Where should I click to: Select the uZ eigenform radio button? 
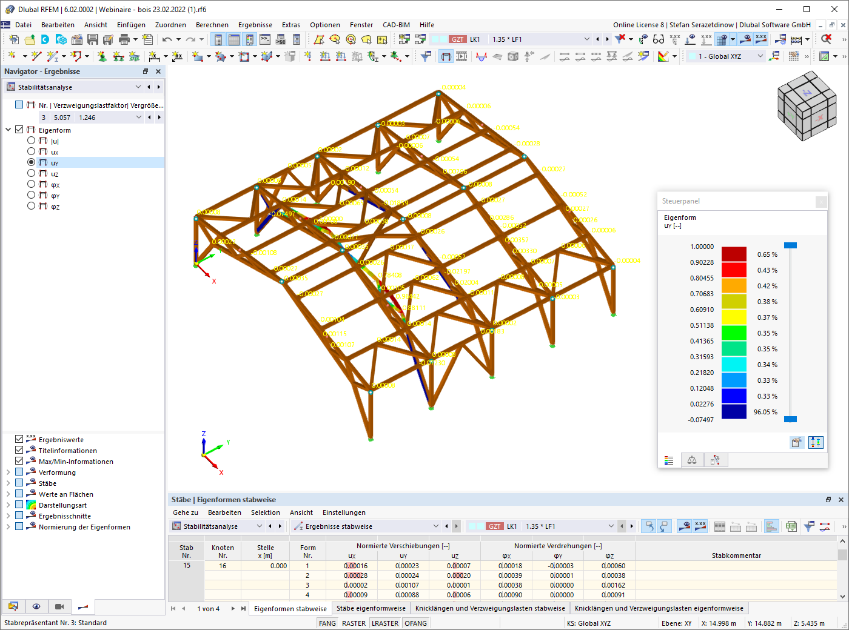pos(31,173)
